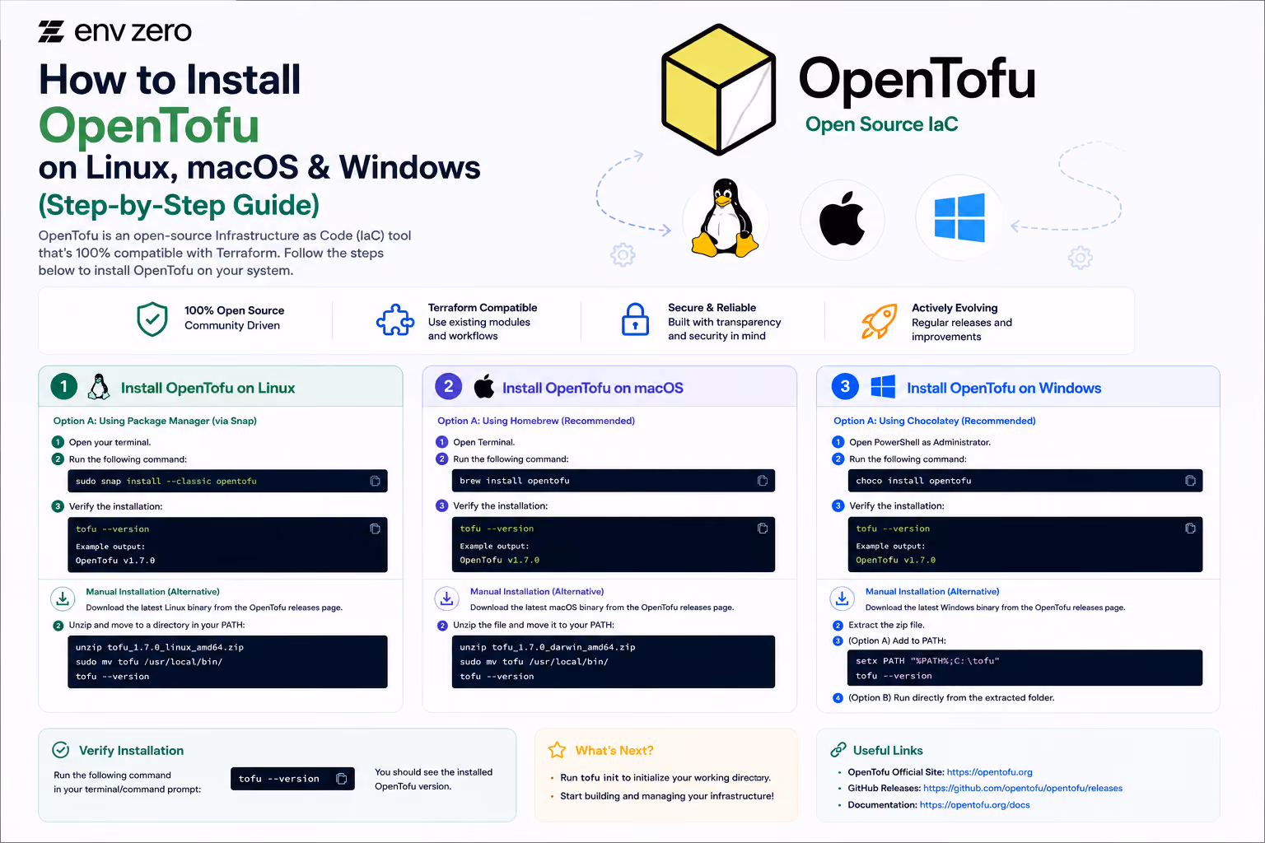The width and height of the screenshot is (1265, 843).
Task: Click Option A: Using Homebrew (Recommended)
Action: tap(536, 421)
